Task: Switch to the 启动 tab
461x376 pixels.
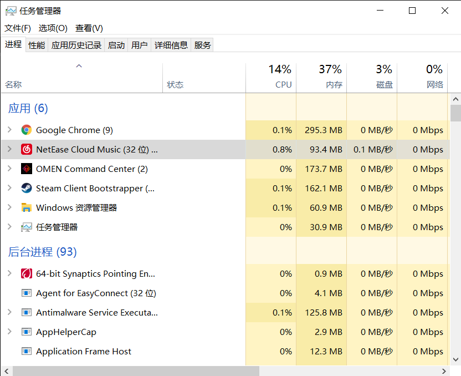Action: (x=116, y=45)
